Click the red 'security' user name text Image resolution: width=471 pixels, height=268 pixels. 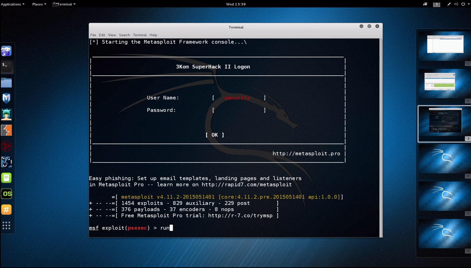pos(237,98)
